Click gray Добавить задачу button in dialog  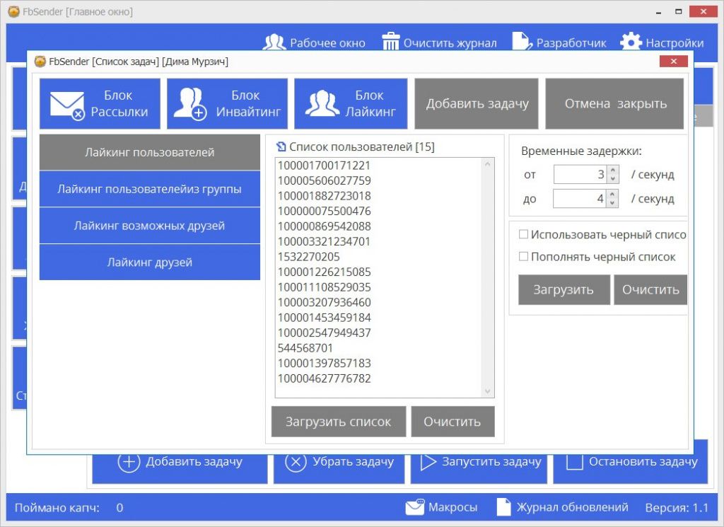[477, 103]
